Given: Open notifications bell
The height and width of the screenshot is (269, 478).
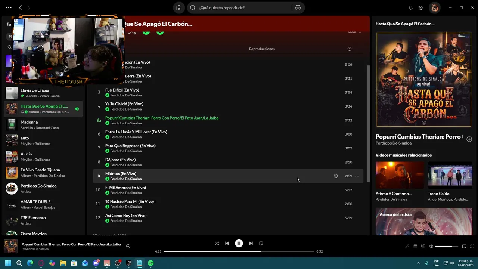Looking at the screenshot, I should tap(411, 8).
